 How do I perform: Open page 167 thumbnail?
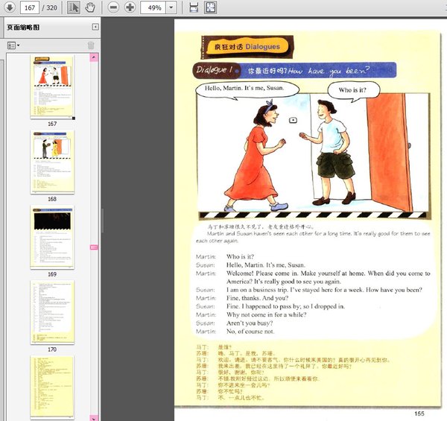52,85
